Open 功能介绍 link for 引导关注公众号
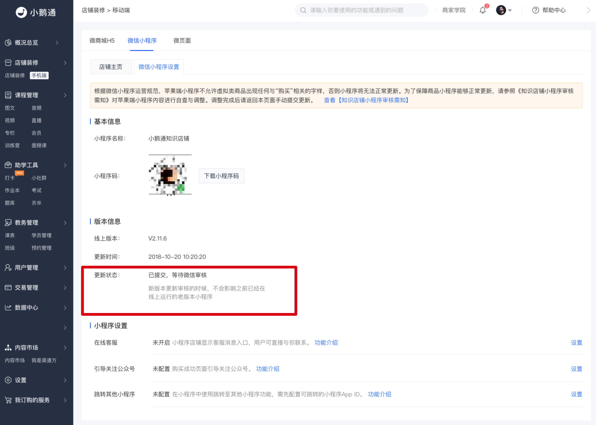 [268, 369]
